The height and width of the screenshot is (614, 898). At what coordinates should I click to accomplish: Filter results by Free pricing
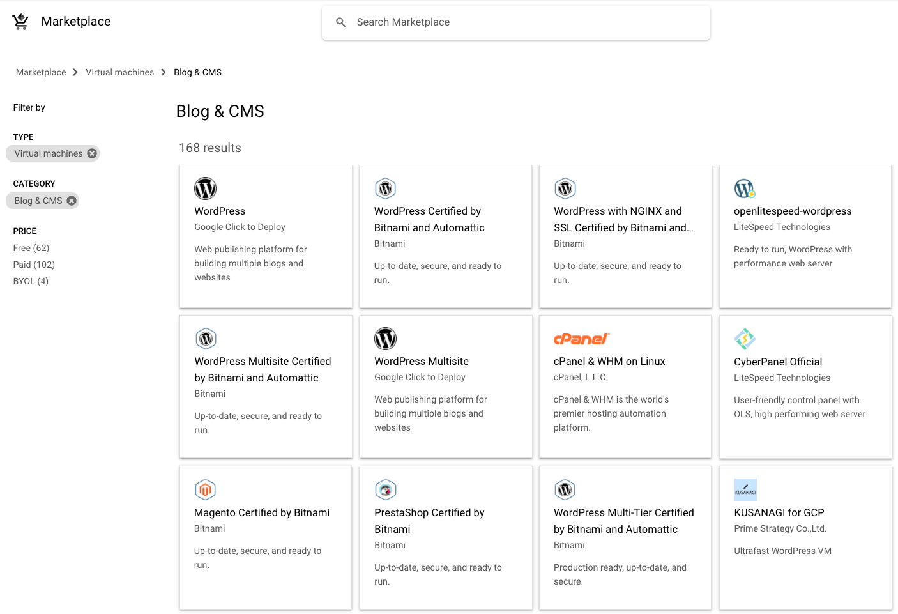pyautogui.click(x=31, y=248)
